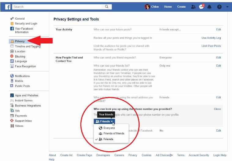Go to Home in top bar
The height and width of the screenshot is (161, 232).
[x=168, y=7]
